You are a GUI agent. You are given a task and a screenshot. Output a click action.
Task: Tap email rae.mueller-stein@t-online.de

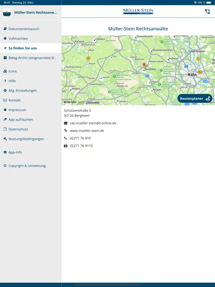tap(93, 123)
